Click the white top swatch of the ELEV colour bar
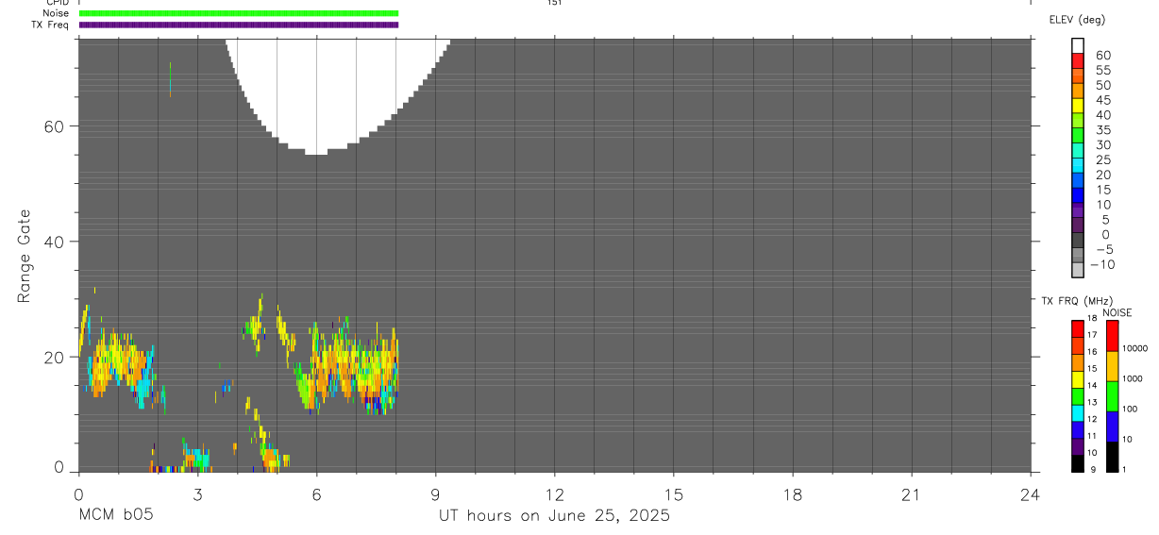 tap(1078, 46)
